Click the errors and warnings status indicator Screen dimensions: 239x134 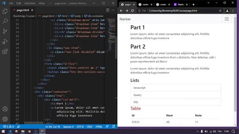(x=9, y=127)
